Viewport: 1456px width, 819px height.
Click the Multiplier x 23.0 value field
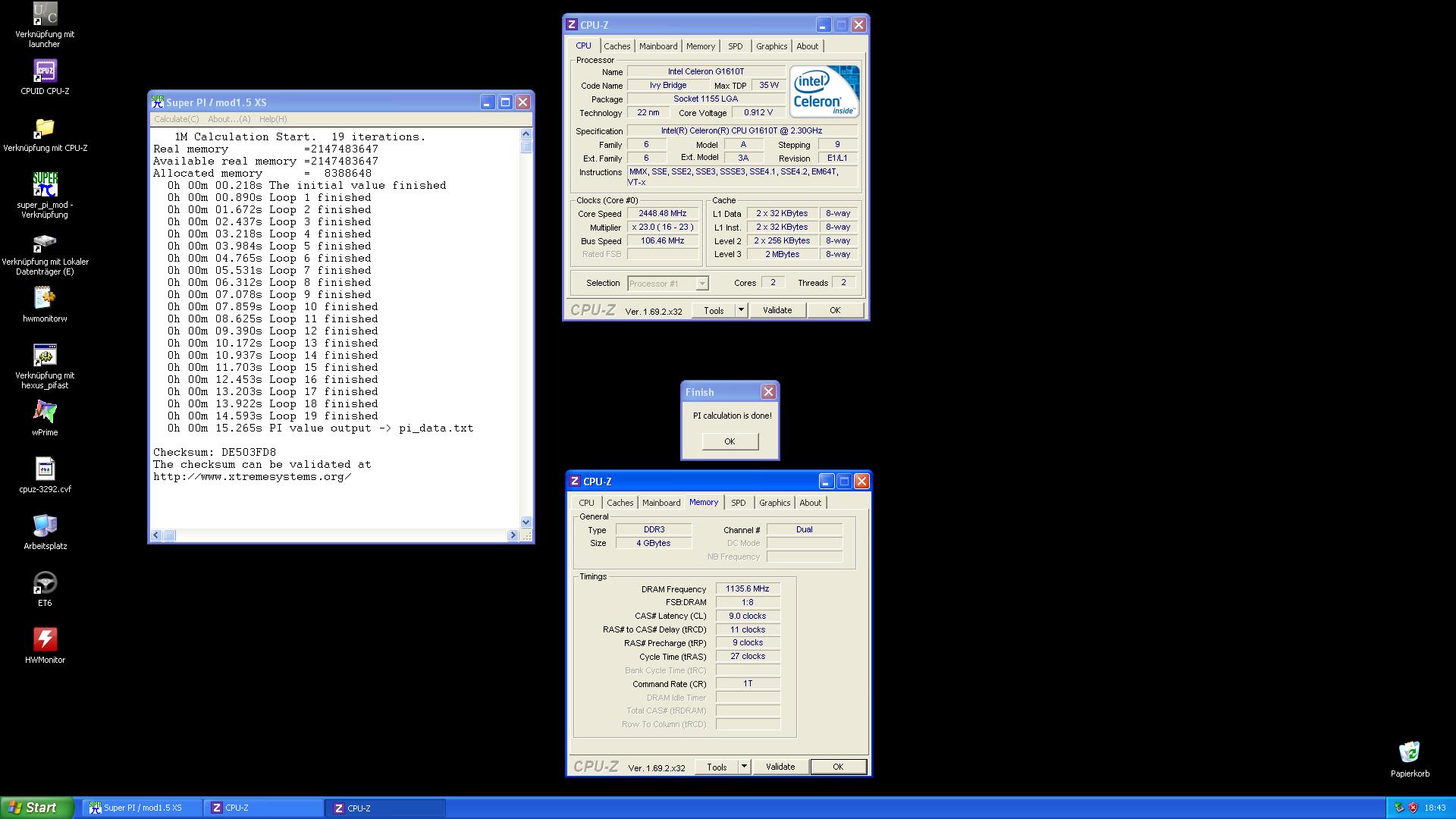[663, 227]
